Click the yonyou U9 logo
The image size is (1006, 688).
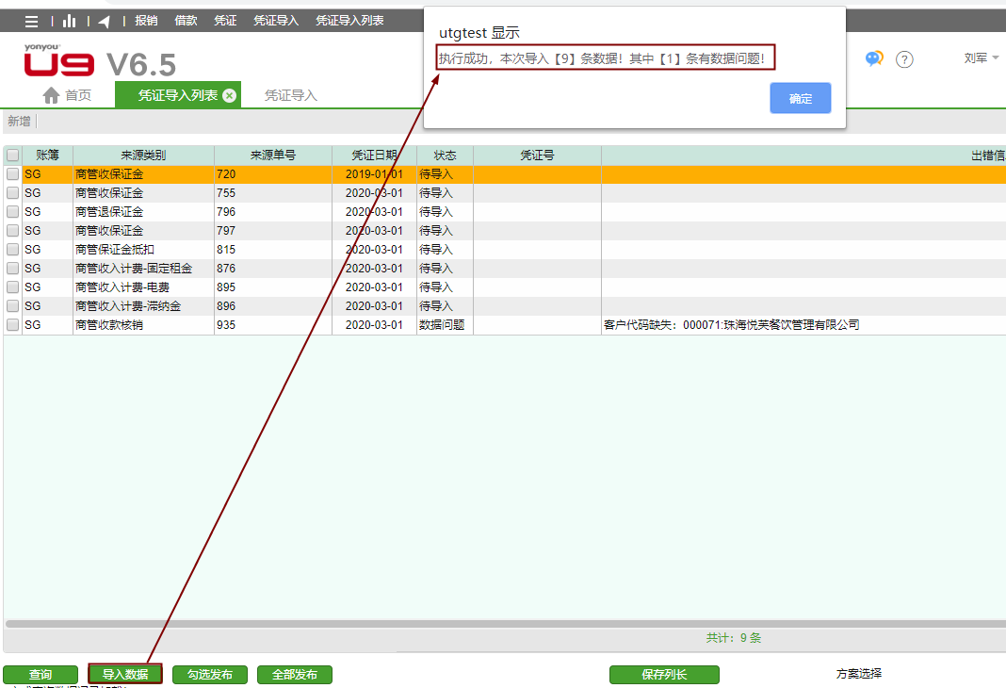point(58,62)
